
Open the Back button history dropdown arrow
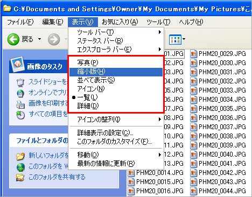pos(39,39)
